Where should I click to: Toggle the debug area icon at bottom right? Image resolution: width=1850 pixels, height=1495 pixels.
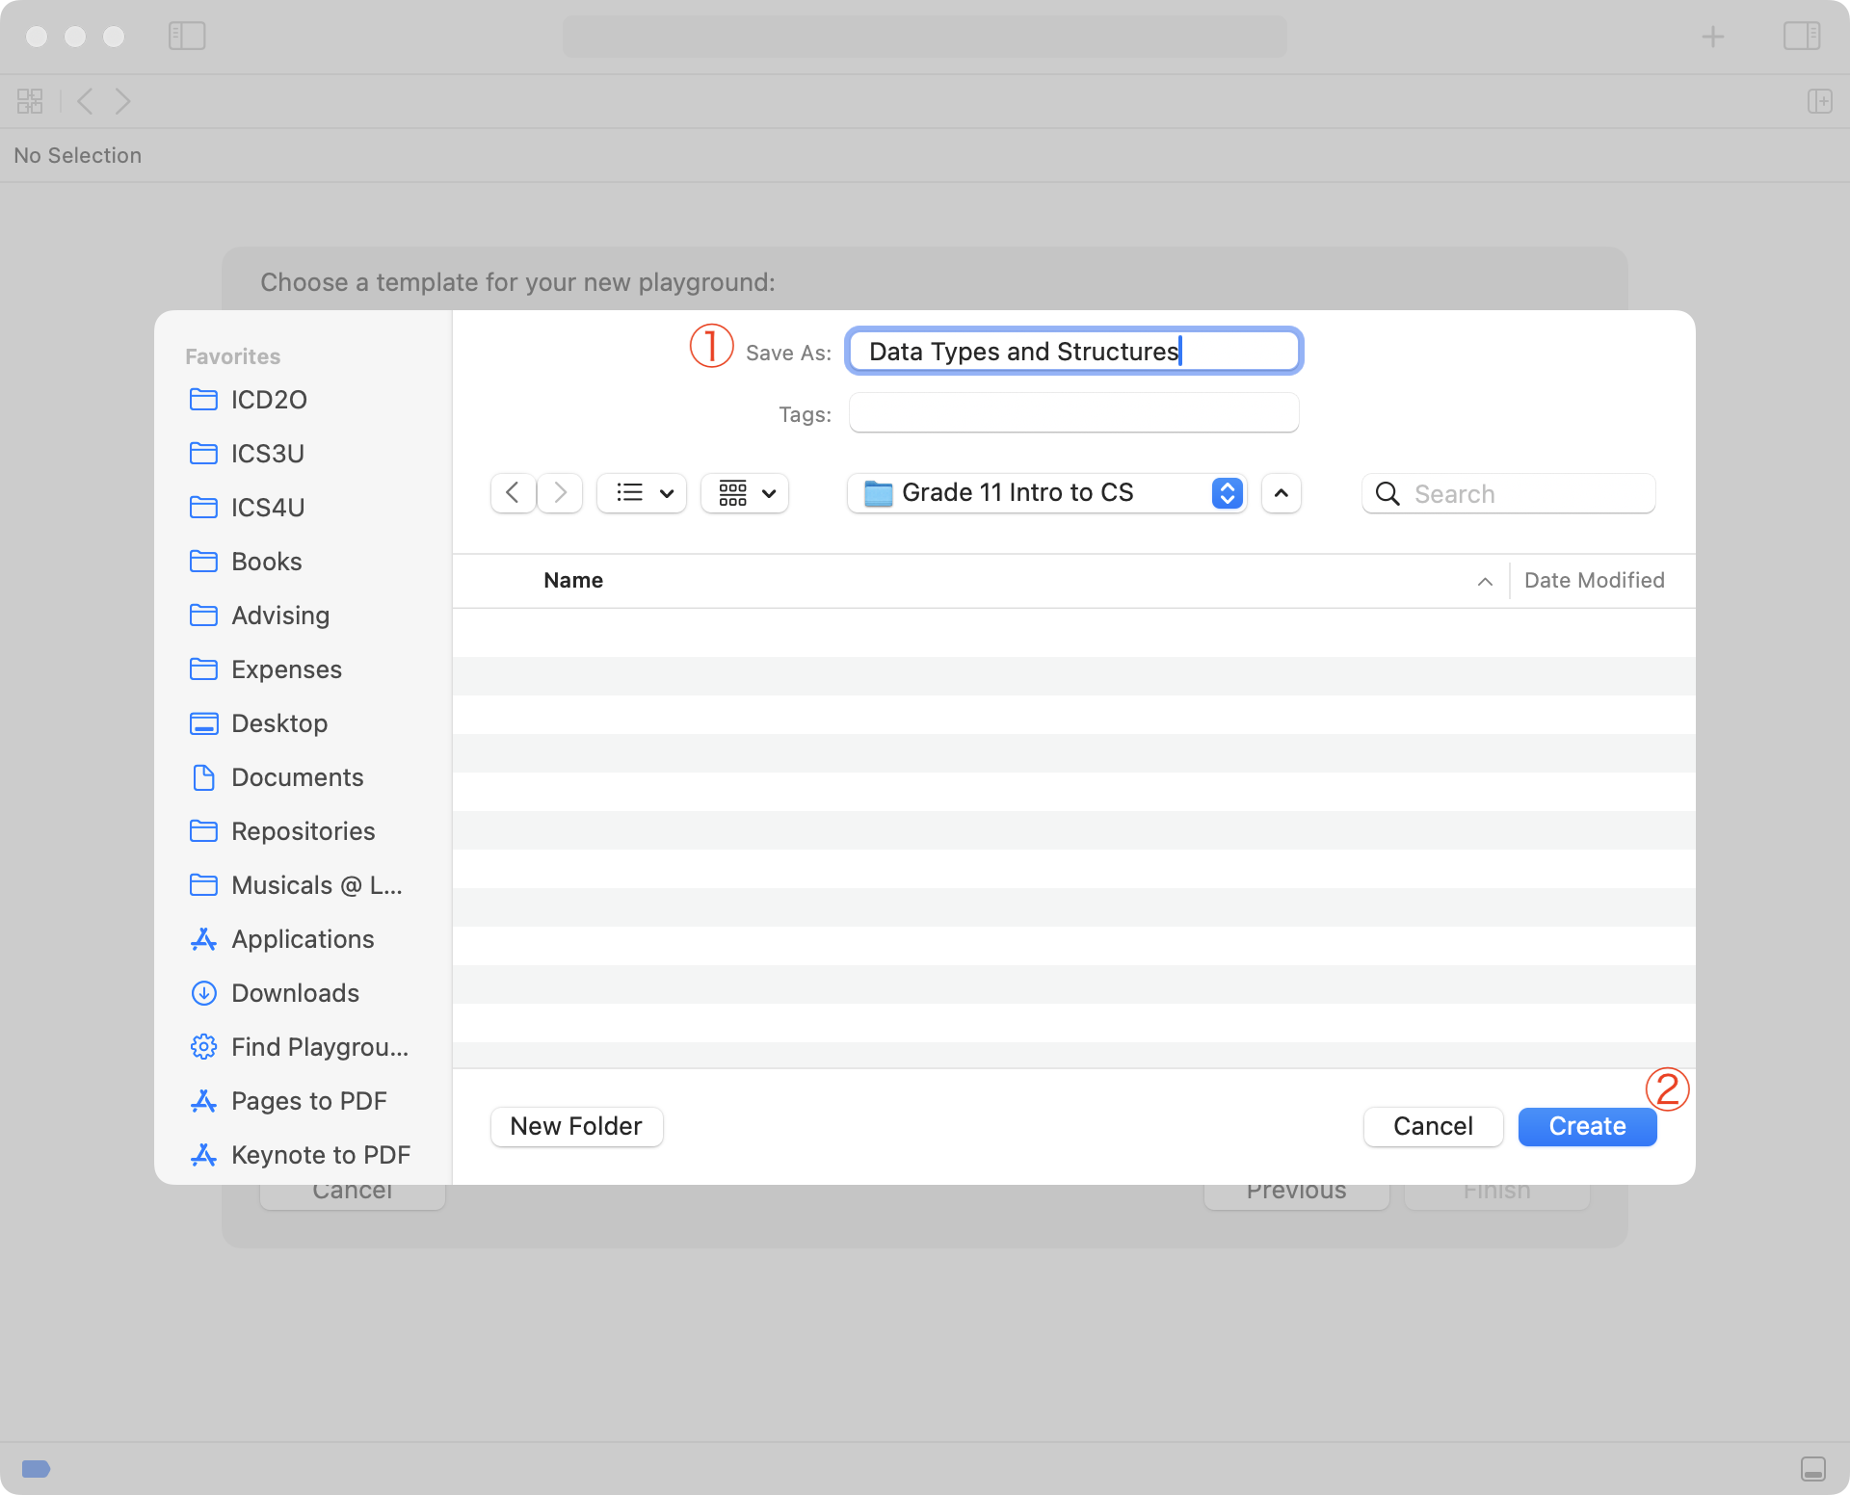1812,1468
